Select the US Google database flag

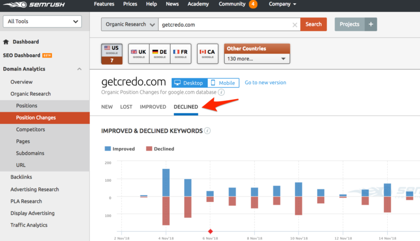click(x=112, y=54)
